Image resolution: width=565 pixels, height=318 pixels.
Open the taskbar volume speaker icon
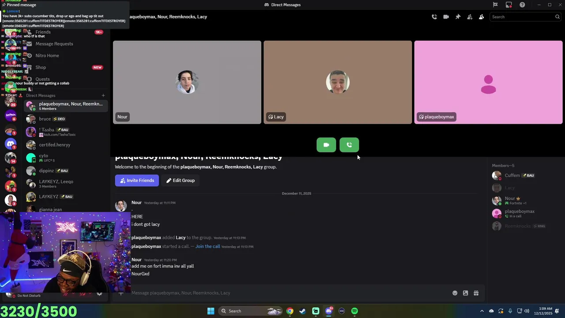(527, 311)
